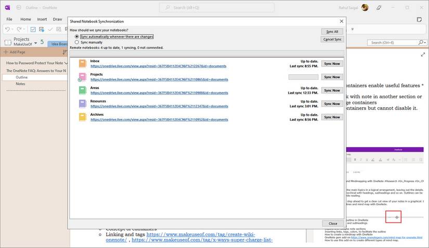Click the plus marker in embedded screenshot

(x=397, y=217)
